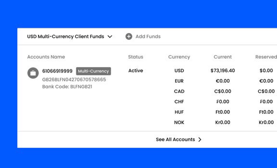Click the Status column header
Viewport: 277px width, 168px height.
pyautogui.click(x=136, y=57)
